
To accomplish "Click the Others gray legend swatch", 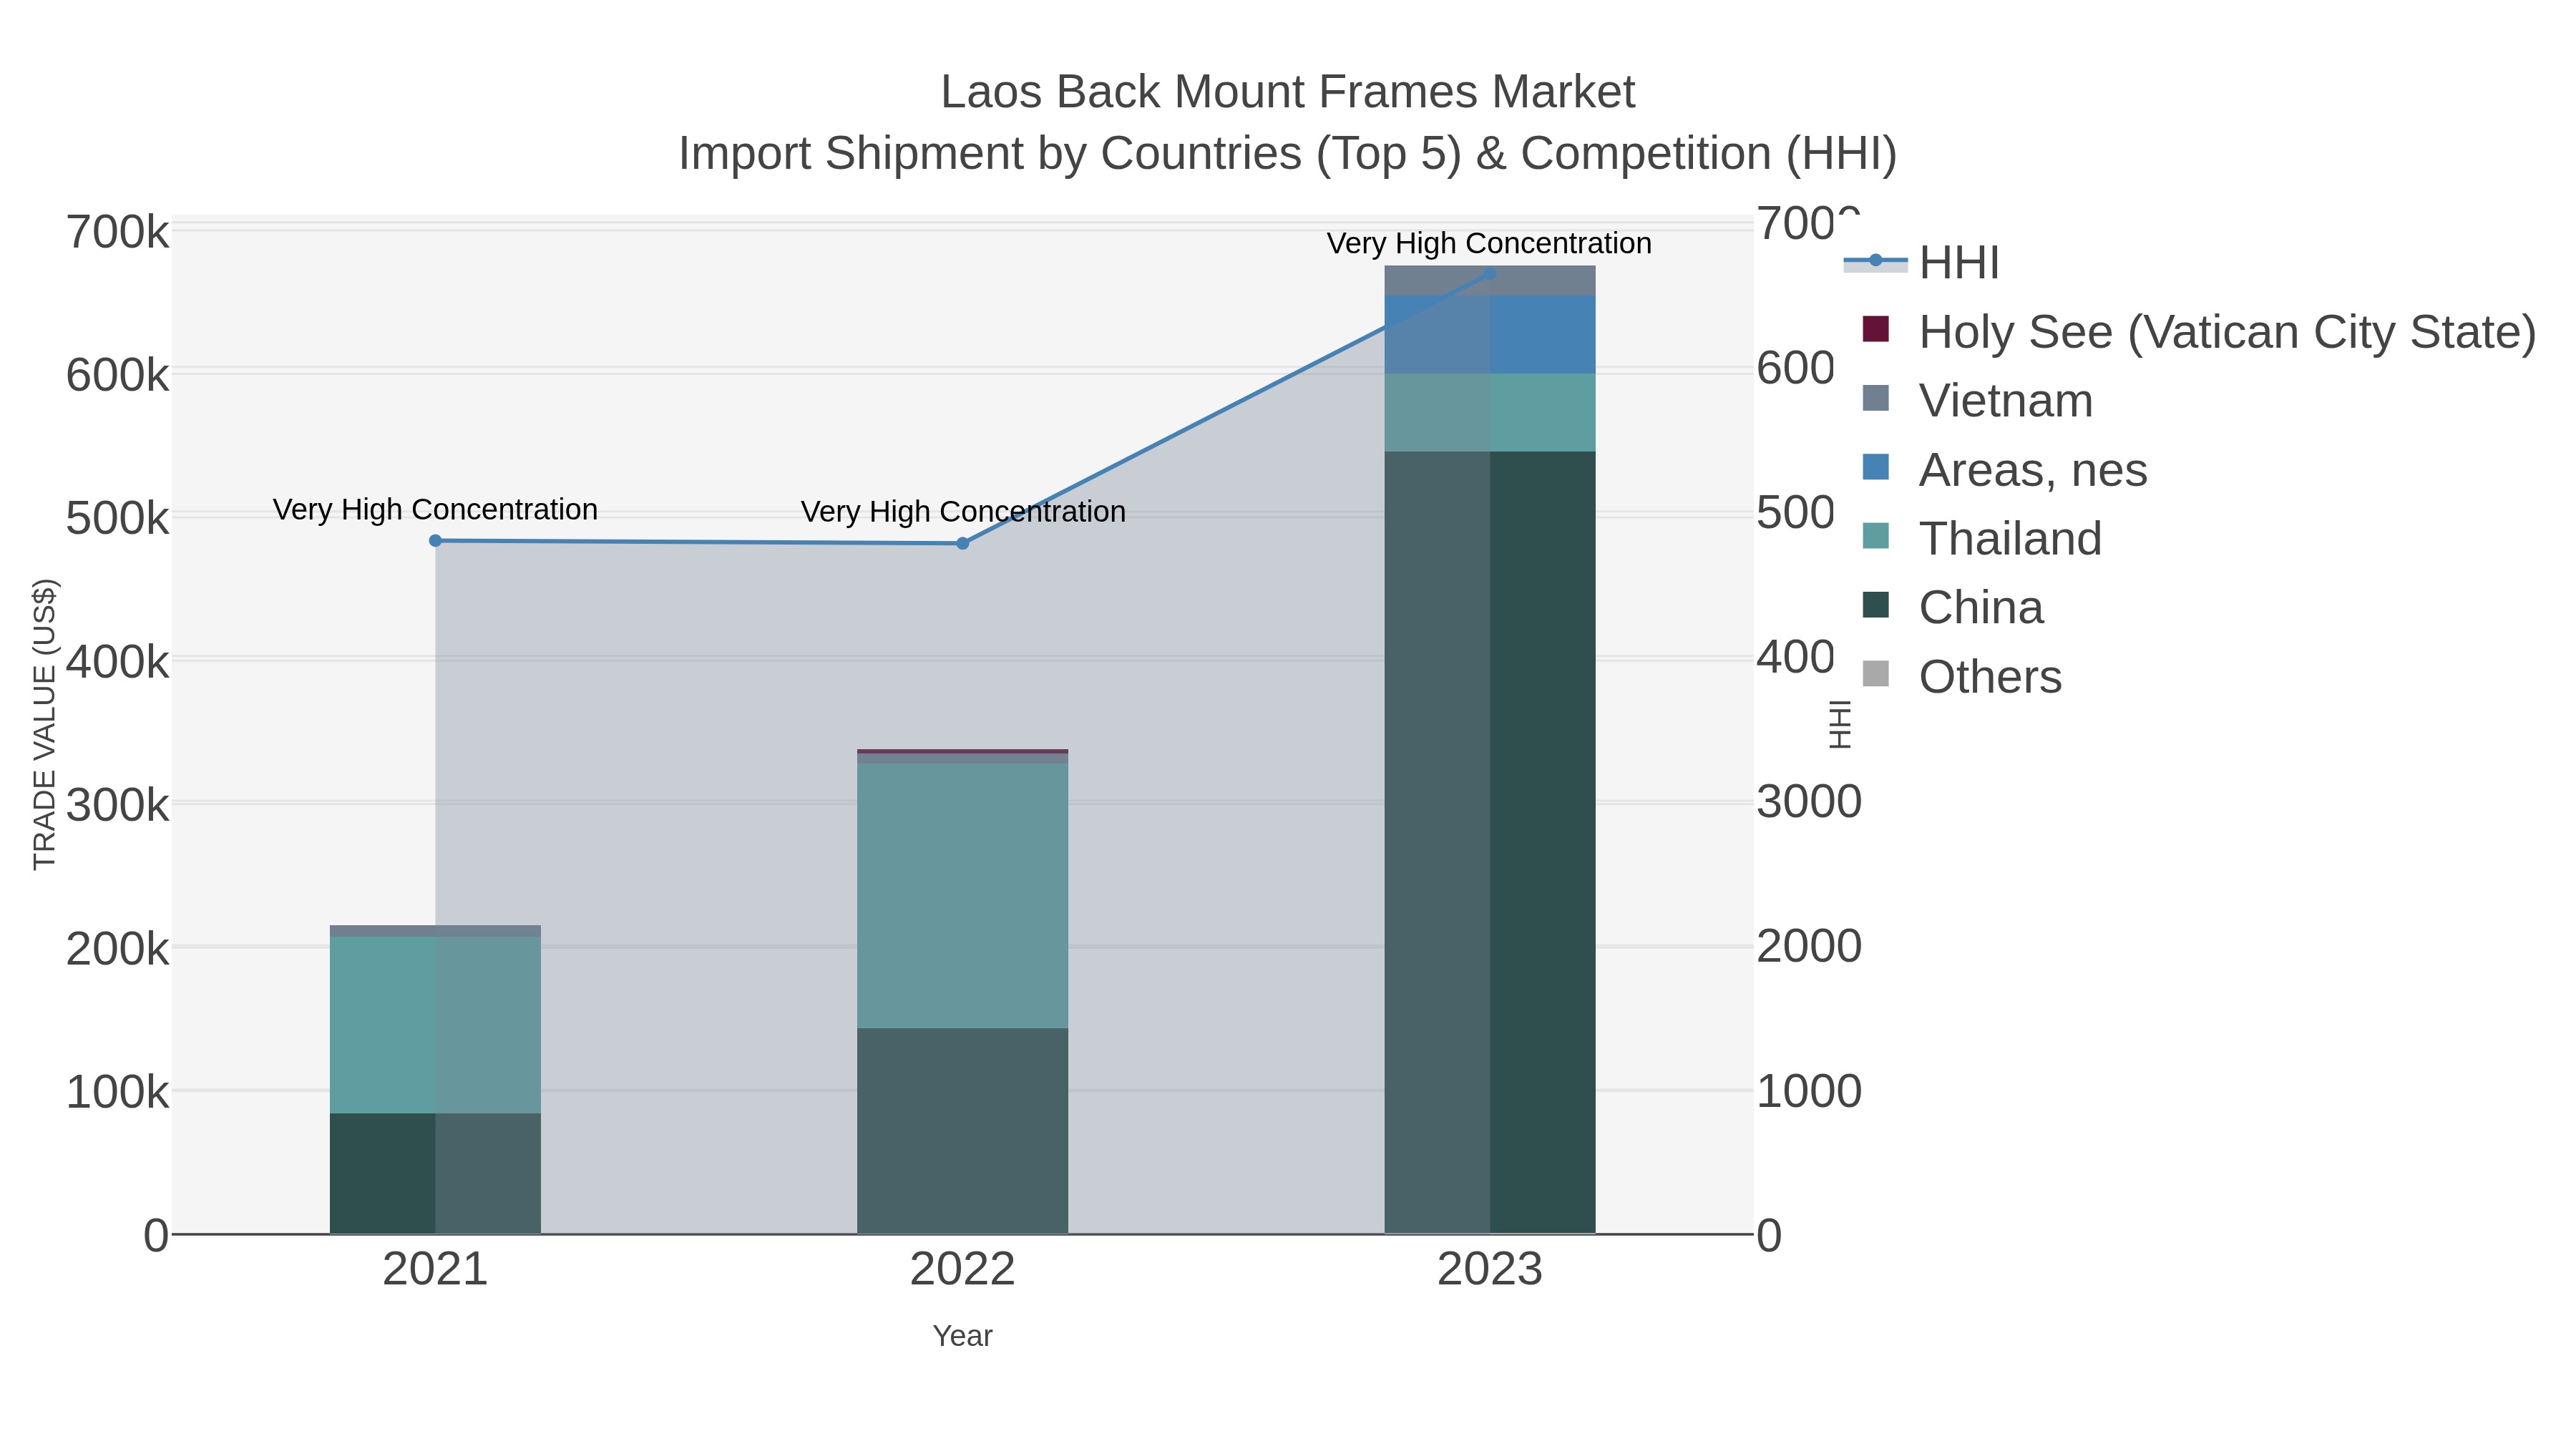I will 1876,674.
